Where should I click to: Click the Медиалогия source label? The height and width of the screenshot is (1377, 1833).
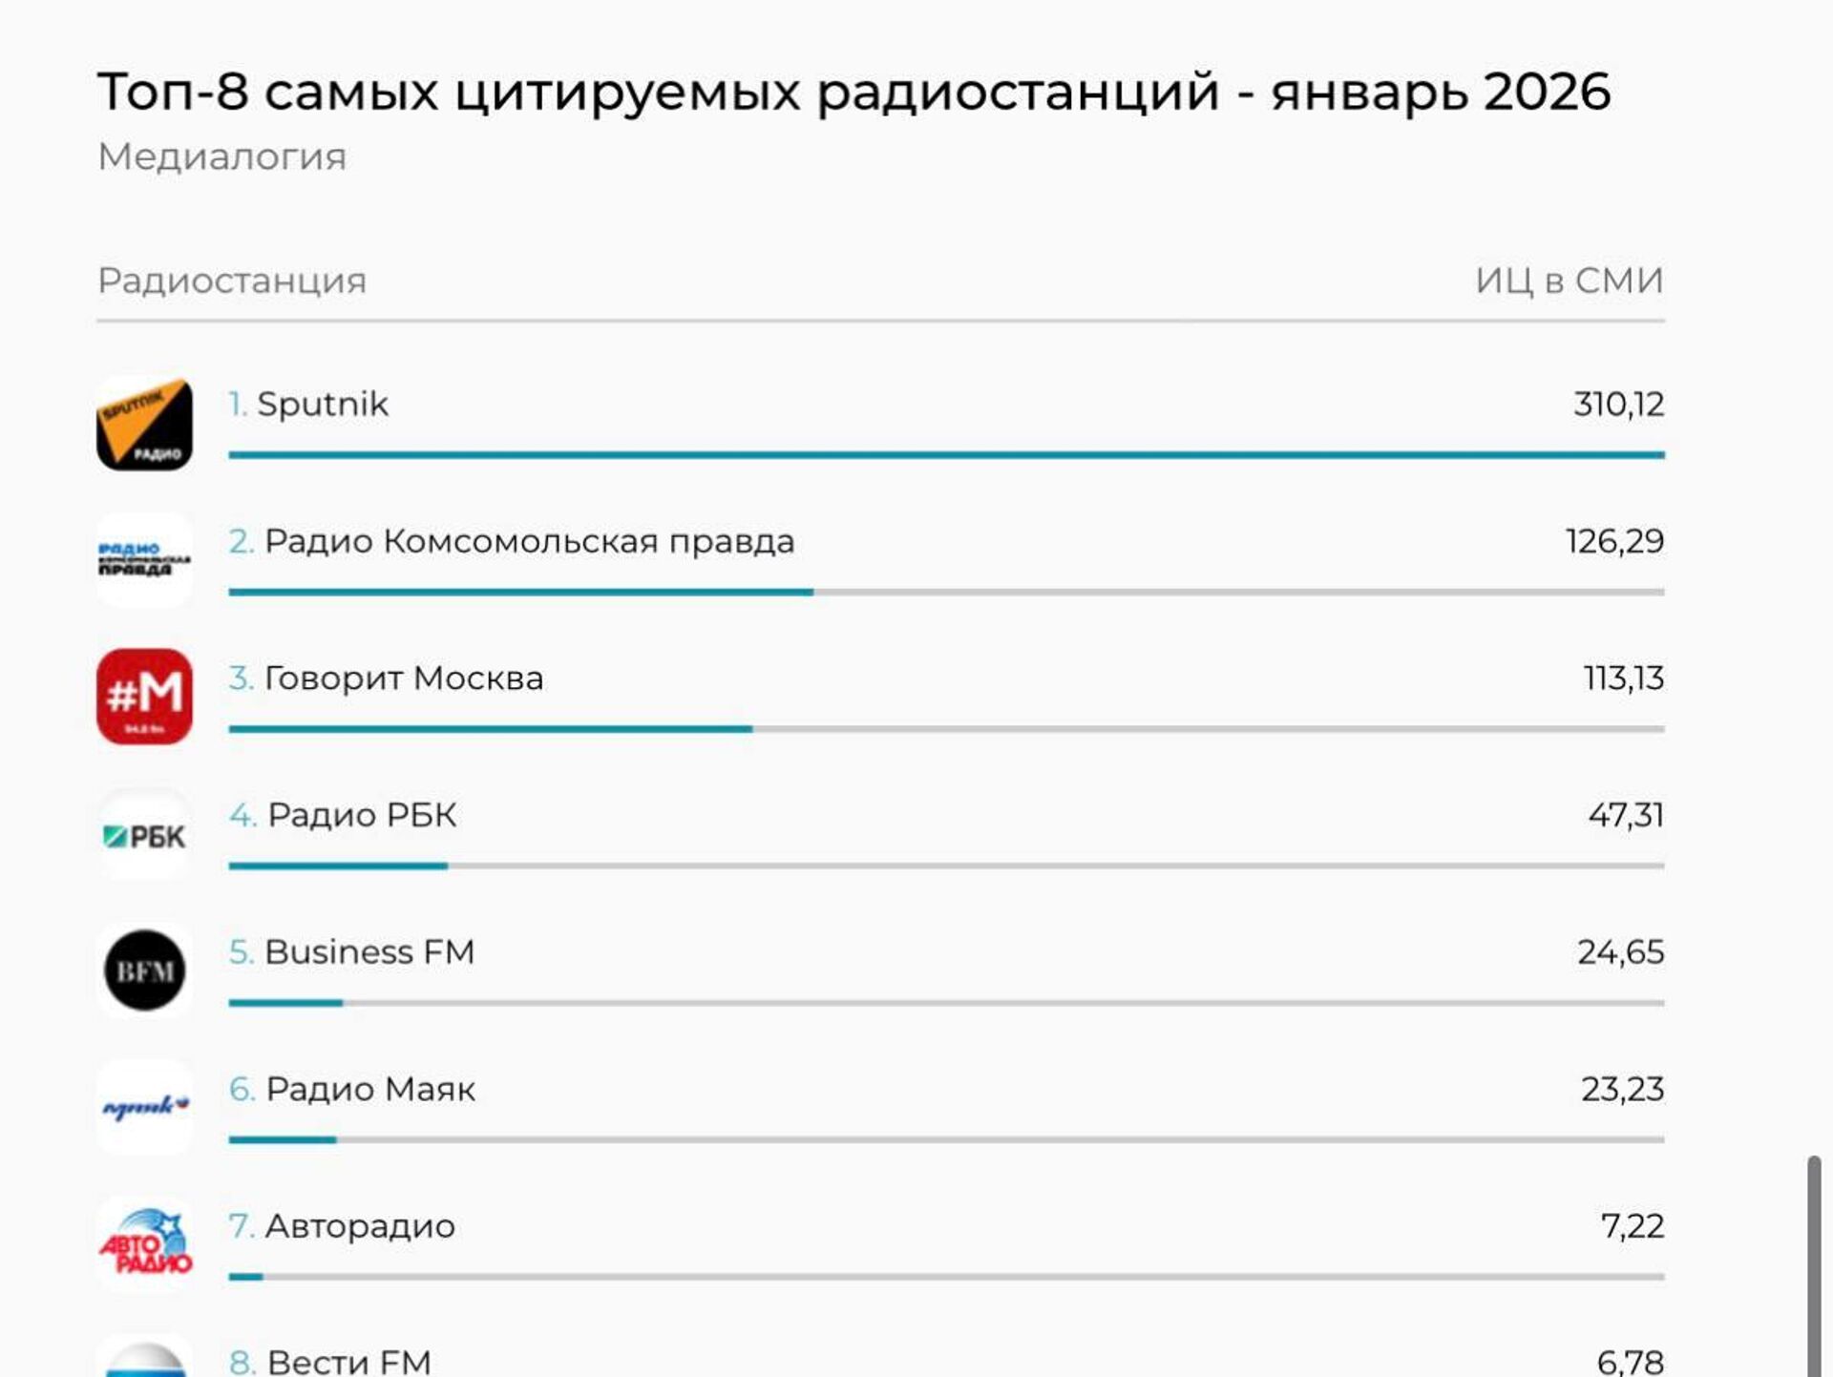221,156
